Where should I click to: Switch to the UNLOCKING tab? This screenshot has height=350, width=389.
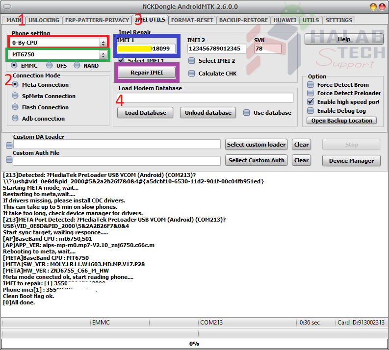(44, 20)
